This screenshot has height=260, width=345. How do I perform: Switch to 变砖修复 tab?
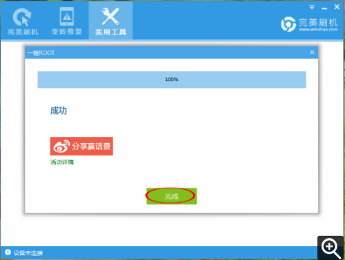(67, 21)
